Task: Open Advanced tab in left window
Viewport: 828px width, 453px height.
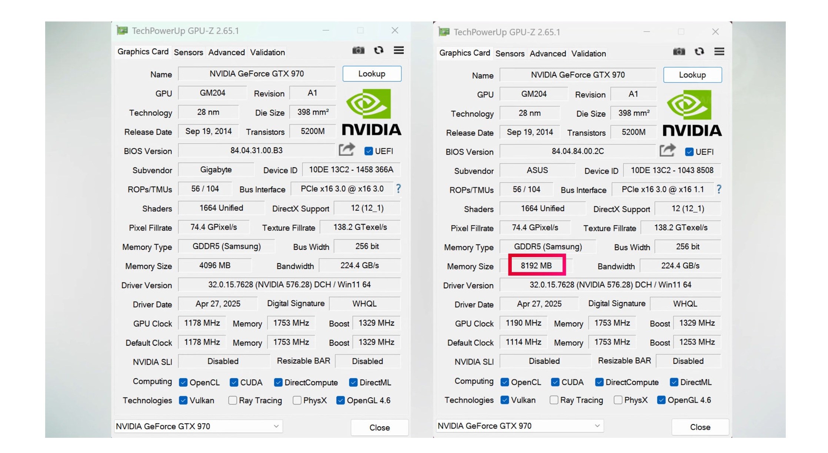Action: 227,52
